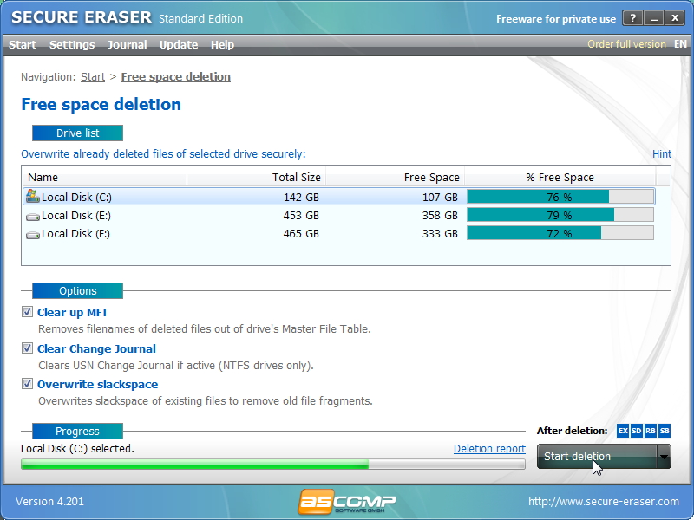
Task: Click the RB after-deletion icon
Action: click(x=651, y=431)
